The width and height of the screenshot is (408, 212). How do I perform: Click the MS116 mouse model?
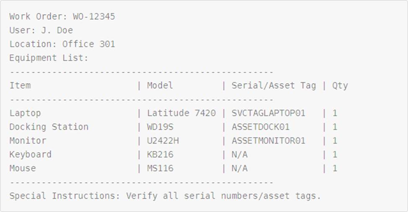tap(160, 169)
